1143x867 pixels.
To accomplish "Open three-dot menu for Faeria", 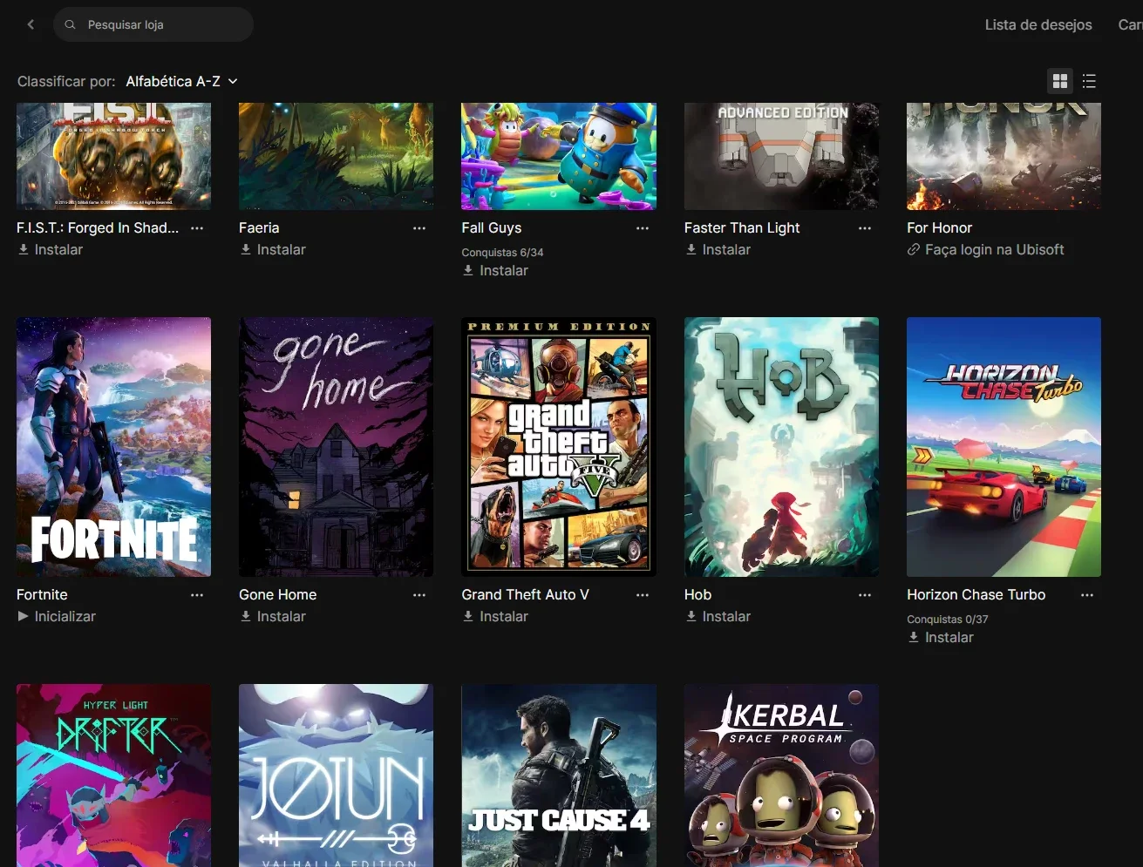I will (x=419, y=228).
